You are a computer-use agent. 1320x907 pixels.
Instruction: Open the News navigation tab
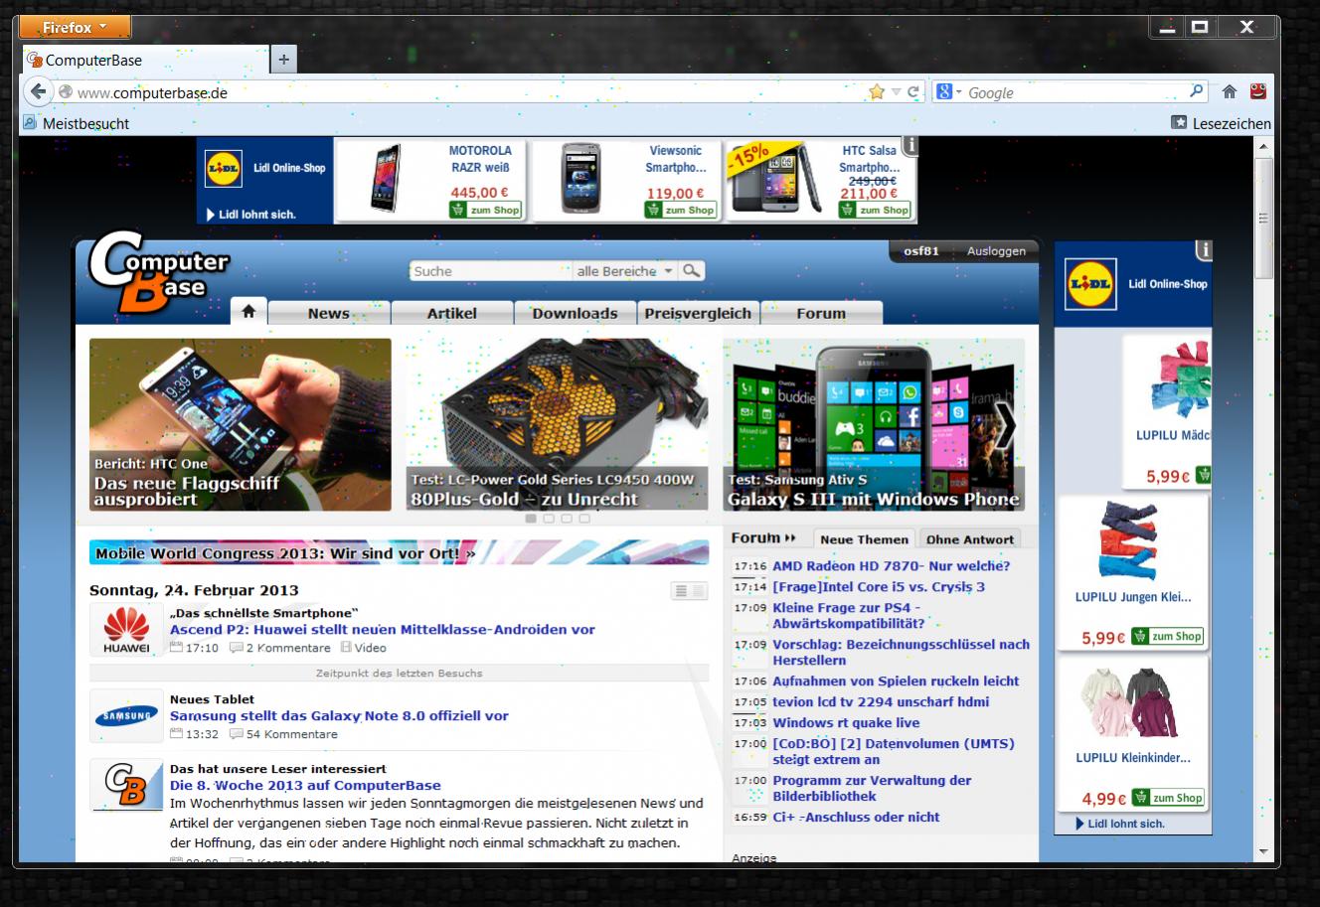click(329, 313)
